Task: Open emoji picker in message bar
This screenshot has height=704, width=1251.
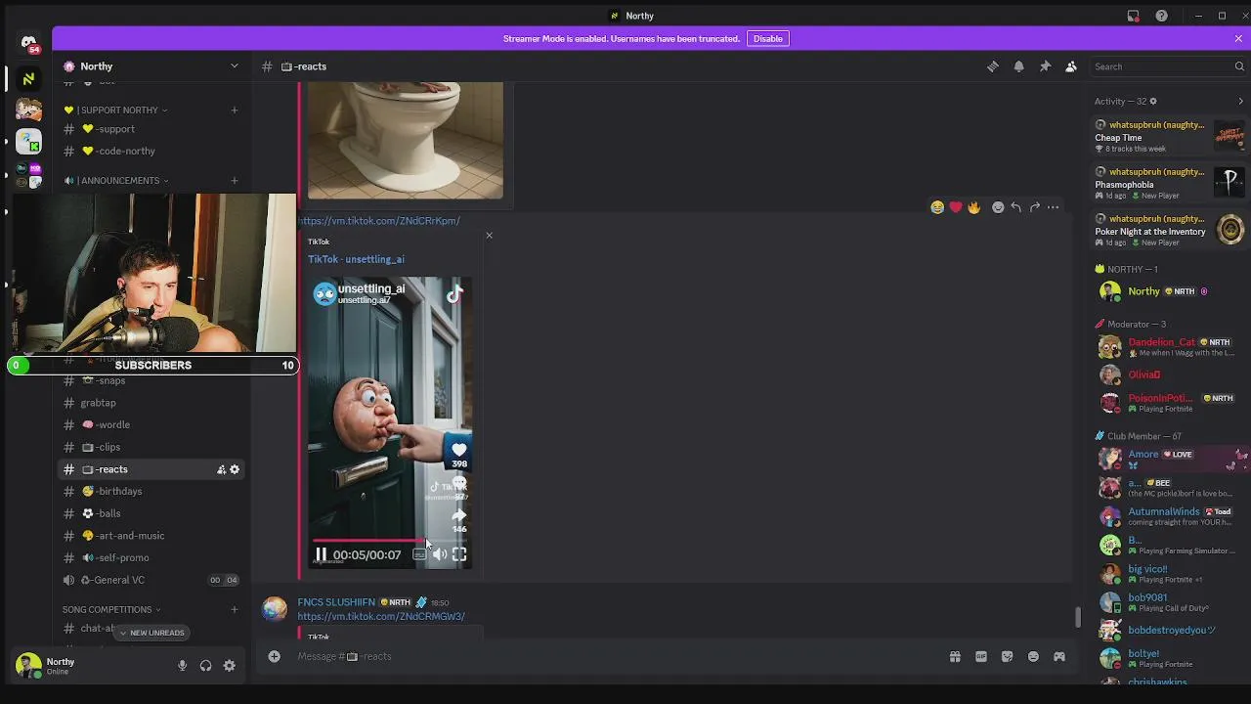Action: (1033, 656)
